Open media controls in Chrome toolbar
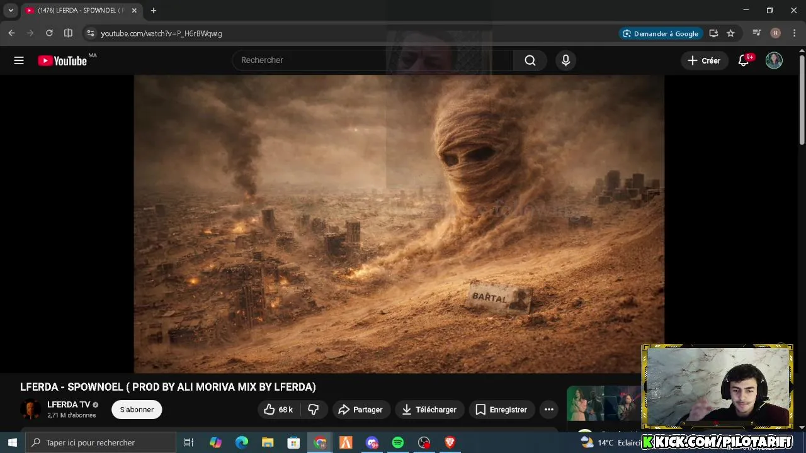806x453 pixels. click(x=757, y=33)
